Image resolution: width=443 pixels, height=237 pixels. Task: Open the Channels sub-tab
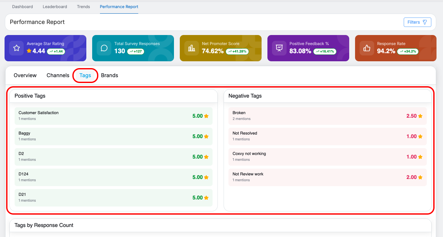[x=58, y=75]
